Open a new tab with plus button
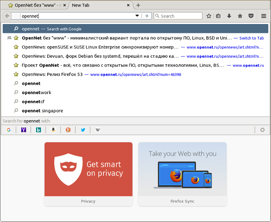The width and height of the screenshot is (271, 222). (138, 5)
